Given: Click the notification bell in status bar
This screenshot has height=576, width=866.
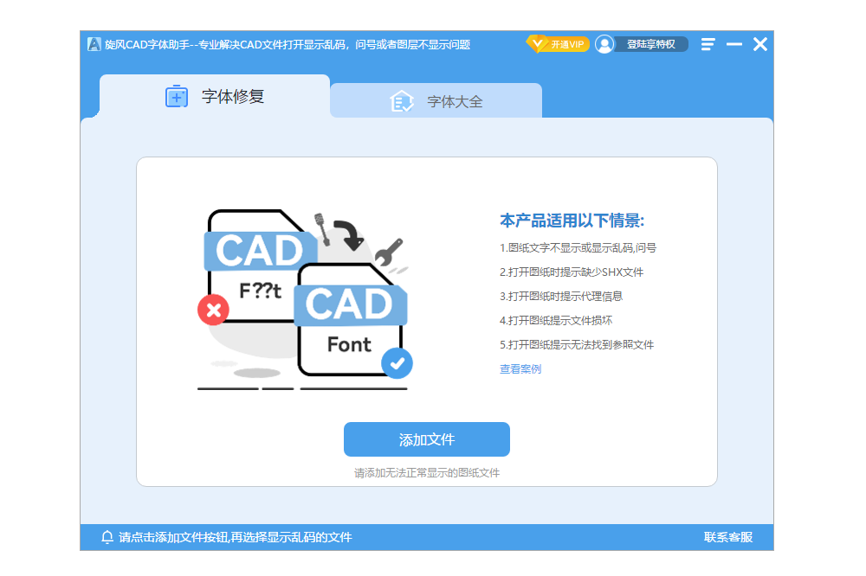Looking at the screenshot, I should (x=107, y=537).
